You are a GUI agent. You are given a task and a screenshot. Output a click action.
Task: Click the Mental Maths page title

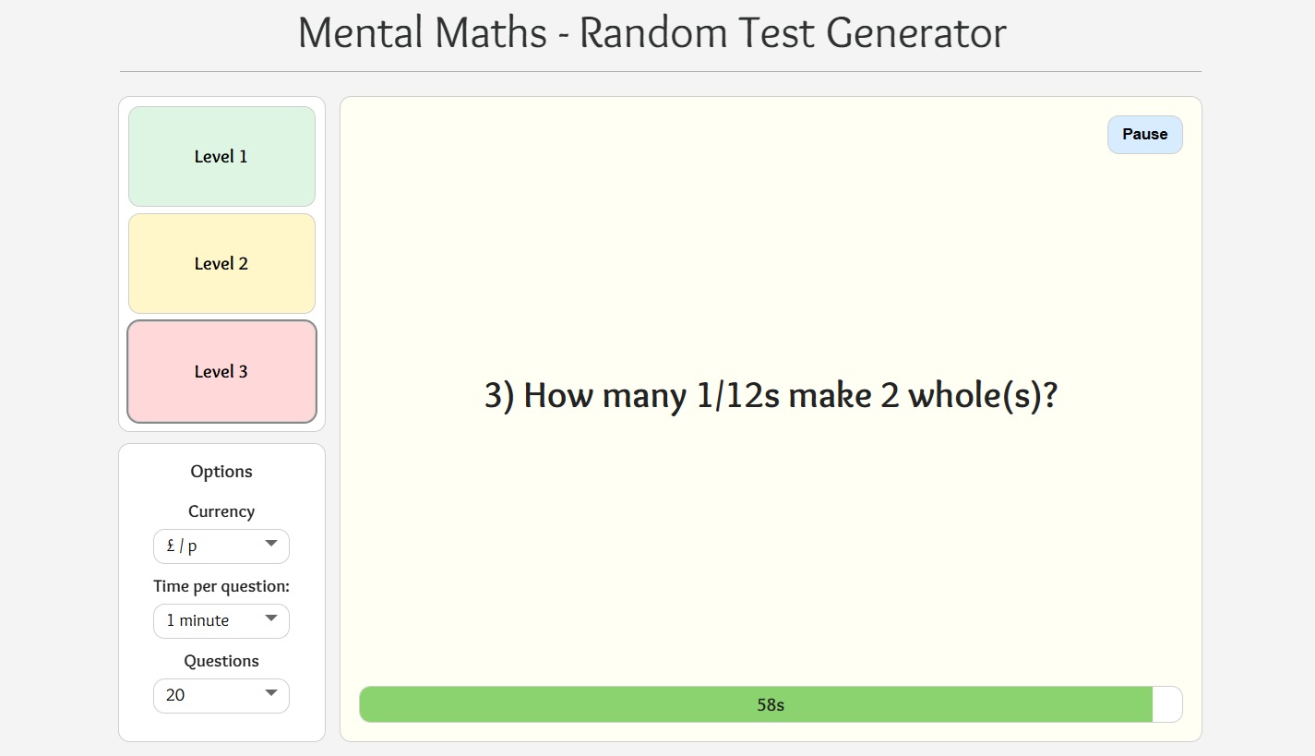pos(652,33)
